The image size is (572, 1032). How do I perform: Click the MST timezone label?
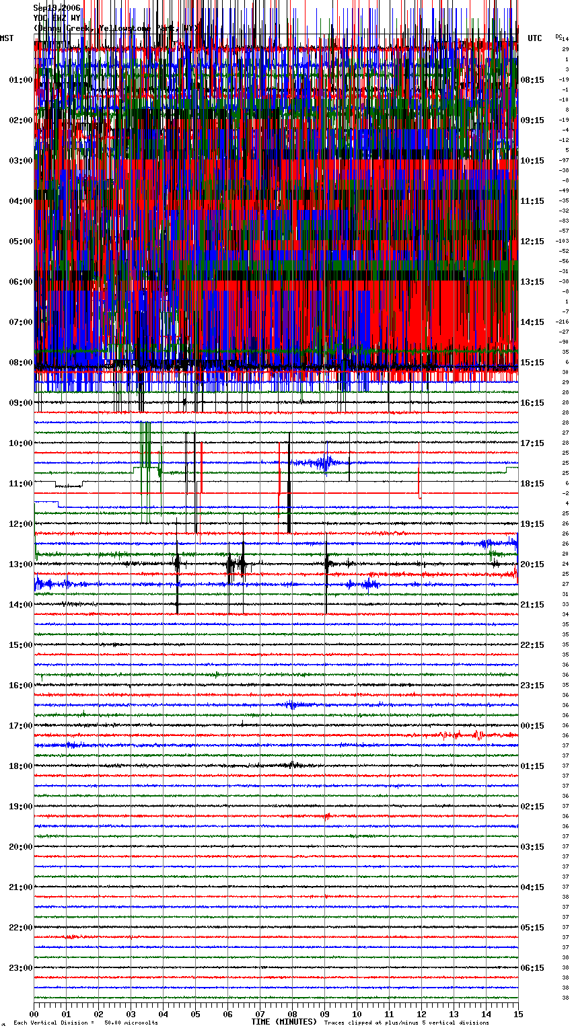coord(7,38)
